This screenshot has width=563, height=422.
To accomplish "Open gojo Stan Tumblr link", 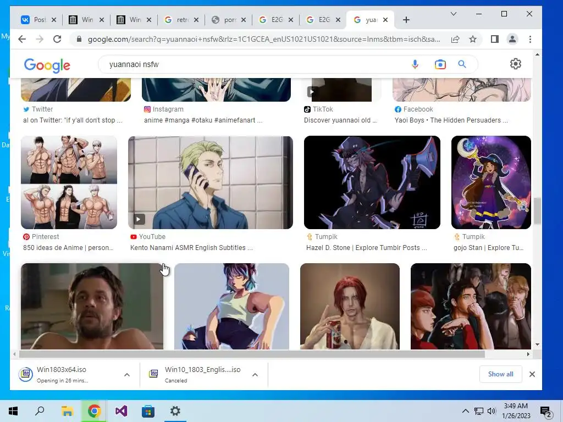I will [488, 248].
